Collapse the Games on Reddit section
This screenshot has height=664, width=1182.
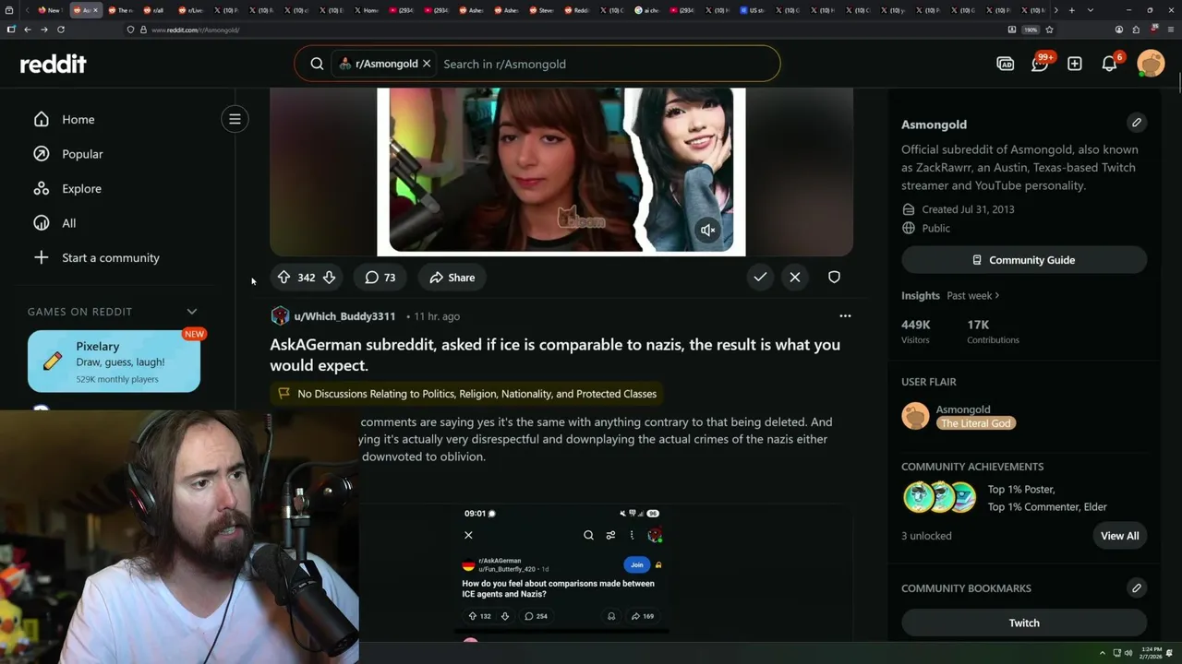[192, 312]
